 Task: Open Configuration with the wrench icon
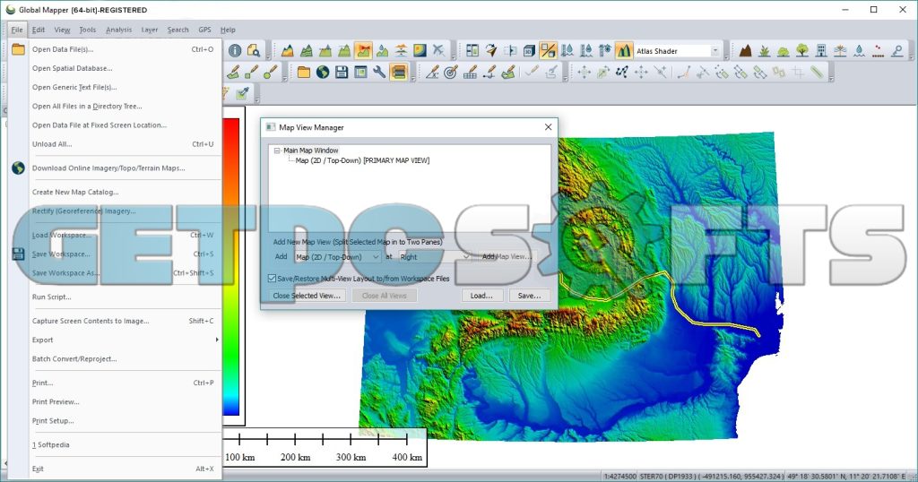coord(379,73)
